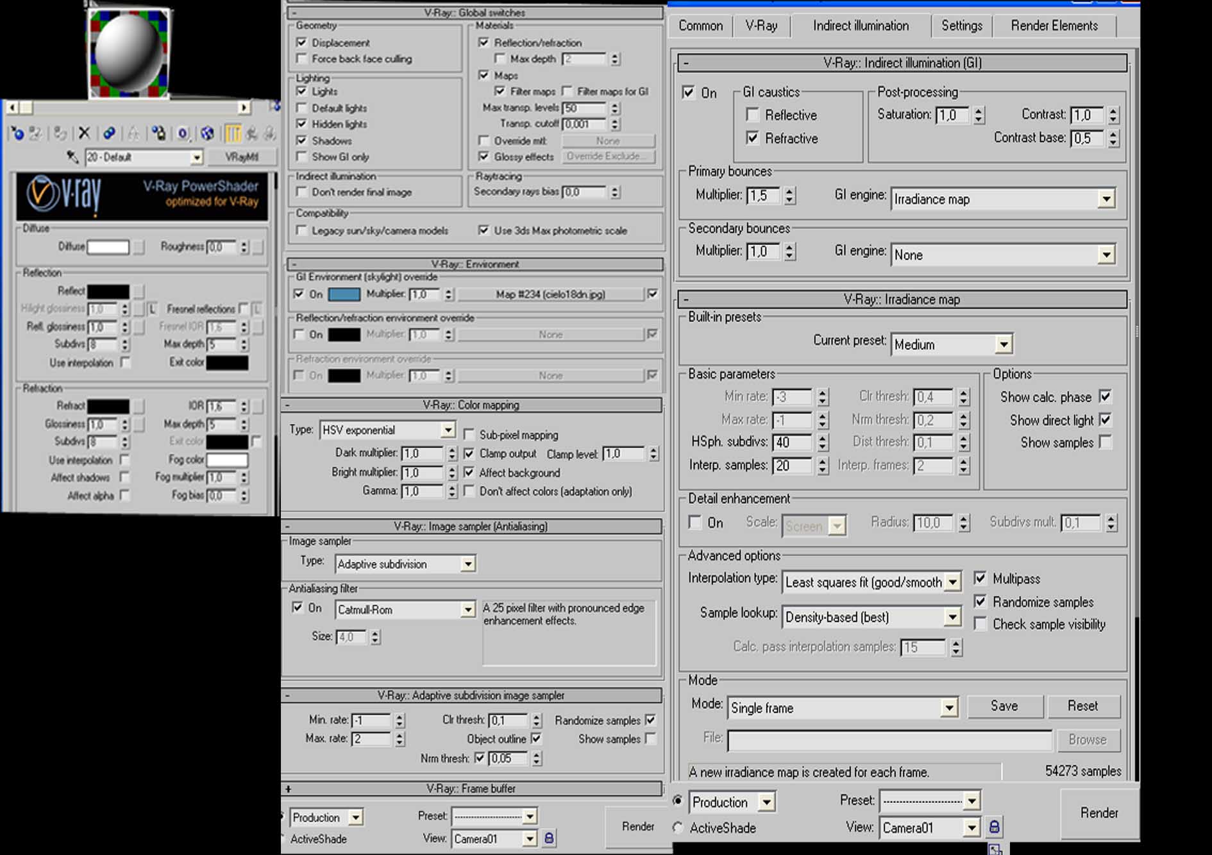Click the left arrow of sample scrollbar

(12, 107)
